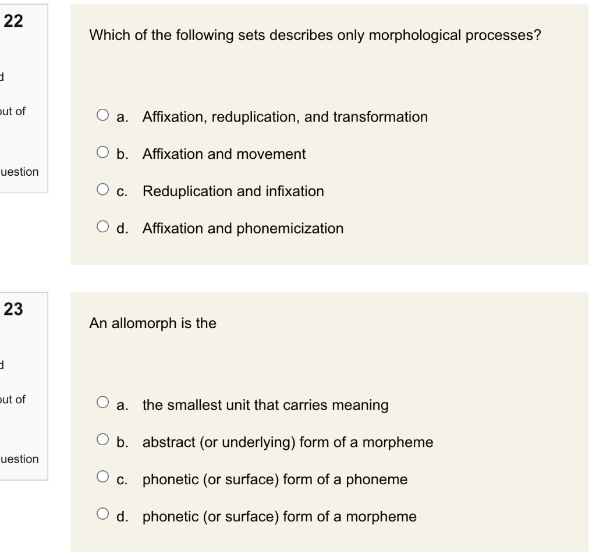Select option d 'Affixation and phonemicization'

[x=103, y=228]
